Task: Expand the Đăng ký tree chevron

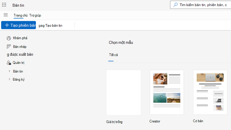Action: point(9,79)
